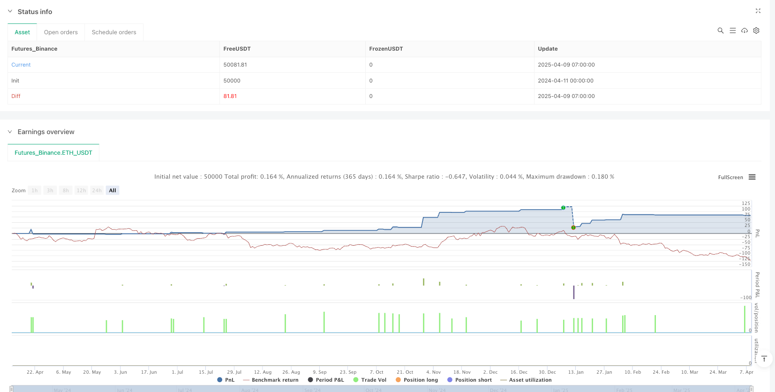Click the search magnifier icon

tap(720, 30)
